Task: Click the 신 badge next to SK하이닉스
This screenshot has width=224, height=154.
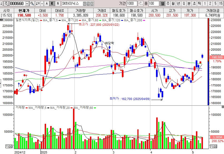Action: pos(85,4)
